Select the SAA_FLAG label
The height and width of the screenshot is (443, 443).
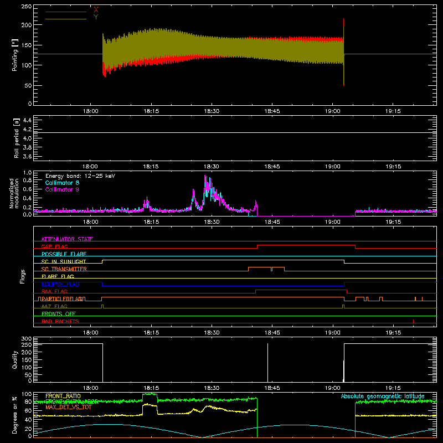point(54,291)
